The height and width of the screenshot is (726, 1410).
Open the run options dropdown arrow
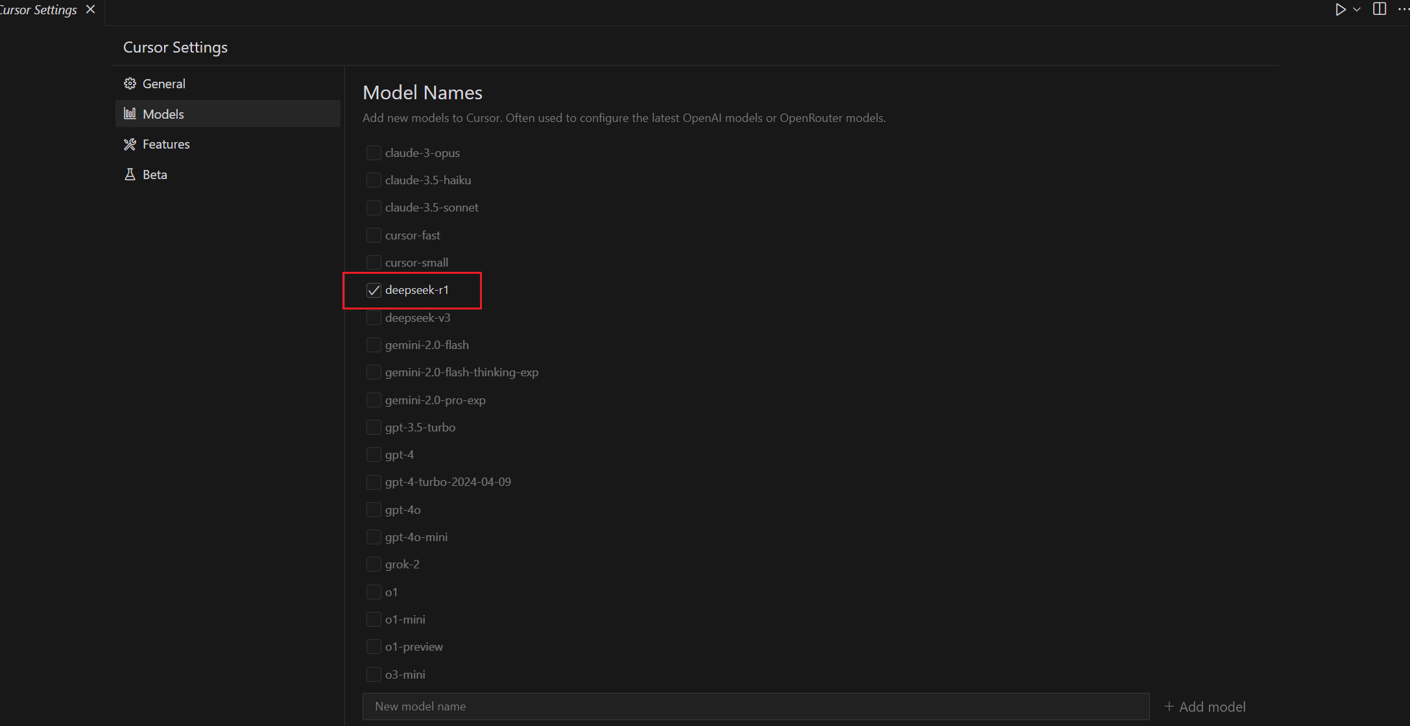1356,10
